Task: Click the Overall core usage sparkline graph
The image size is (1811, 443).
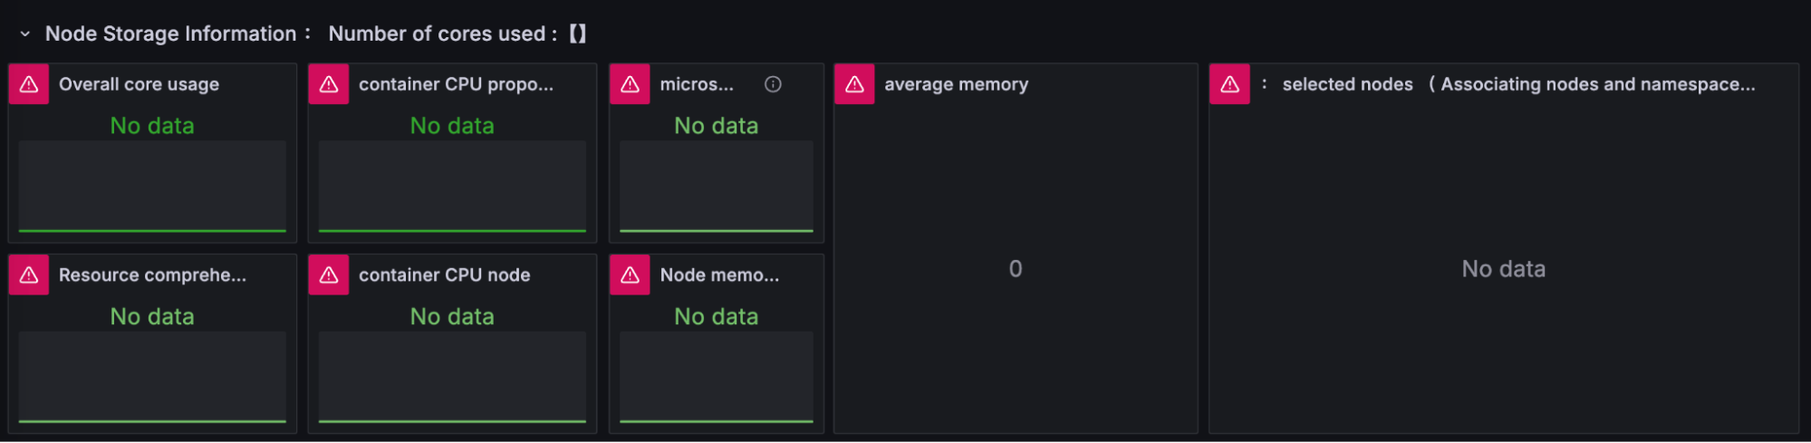Action: 152,186
